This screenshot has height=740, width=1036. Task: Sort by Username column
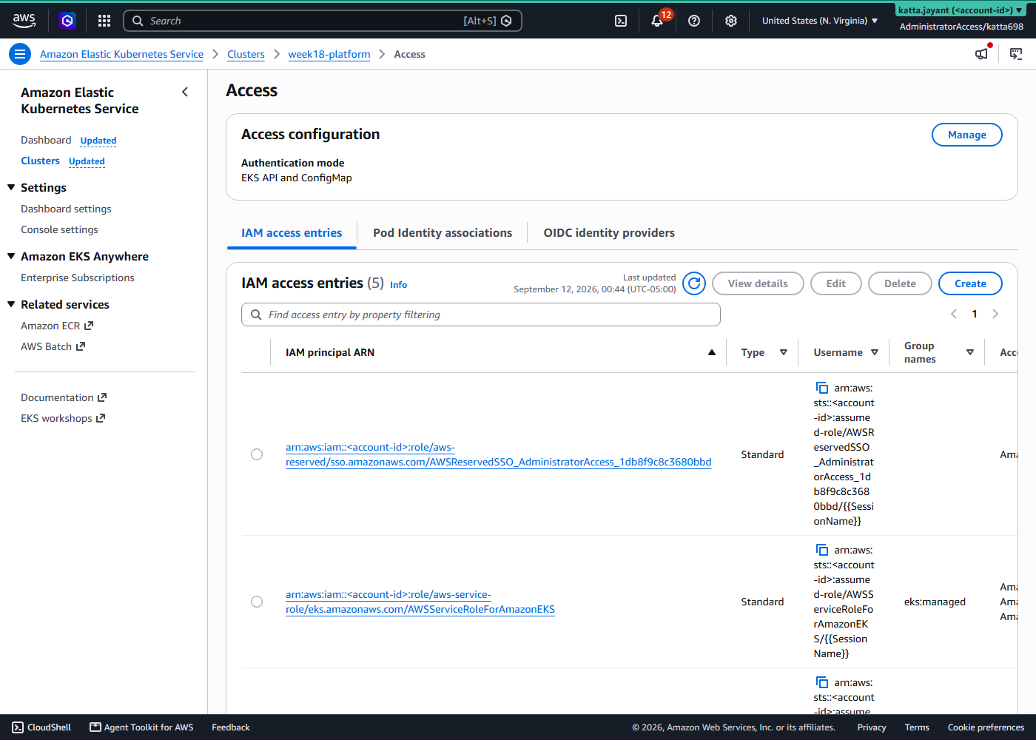[875, 352]
